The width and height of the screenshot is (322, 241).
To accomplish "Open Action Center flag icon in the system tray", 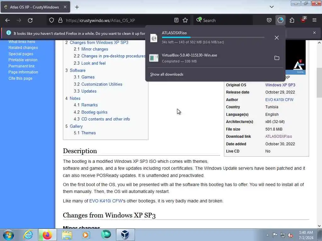I will tap(275, 235).
